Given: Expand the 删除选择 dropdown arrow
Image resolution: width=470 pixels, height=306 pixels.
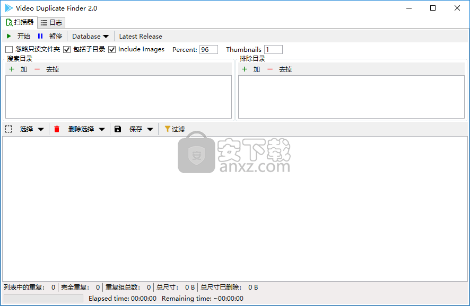Looking at the screenshot, I should pyautogui.click(x=102, y=129).
